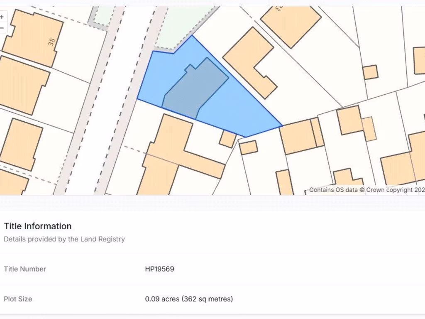The width and height of the screenshot is (425, 319).
Task: Click the building labelled 38
Action: point(33,38)
